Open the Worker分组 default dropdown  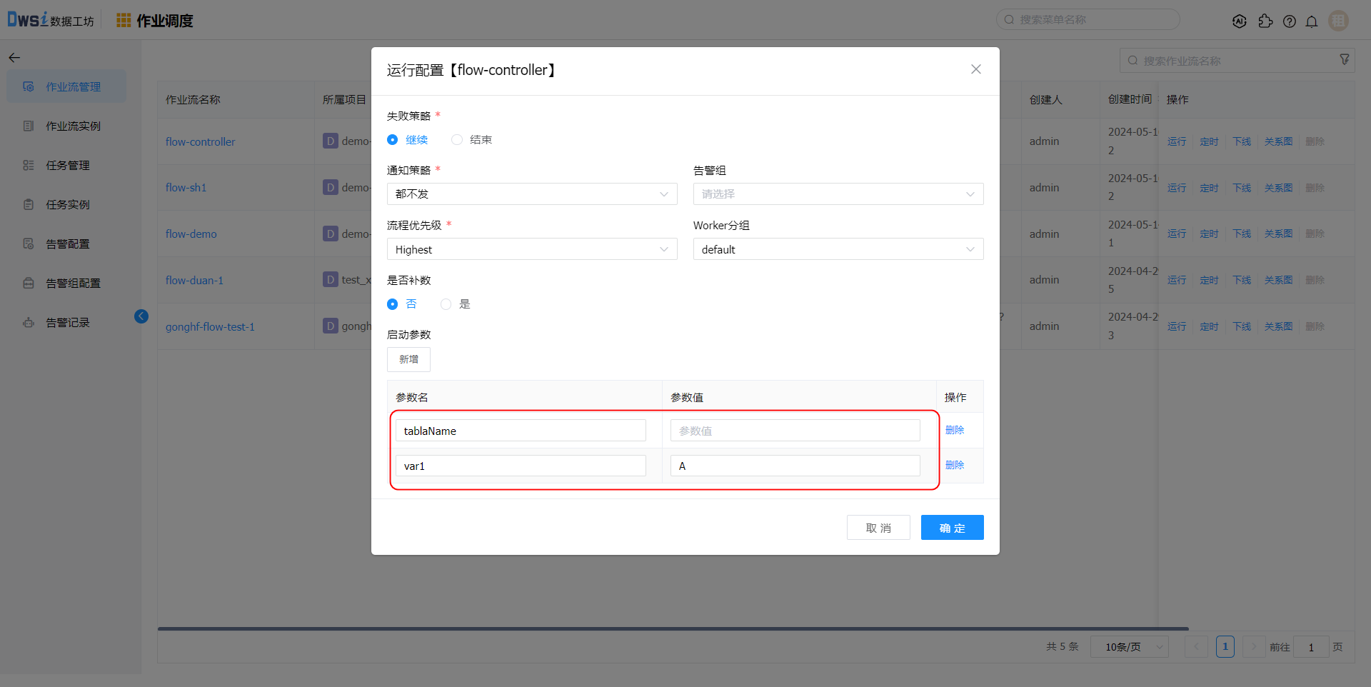click(838, 249)
